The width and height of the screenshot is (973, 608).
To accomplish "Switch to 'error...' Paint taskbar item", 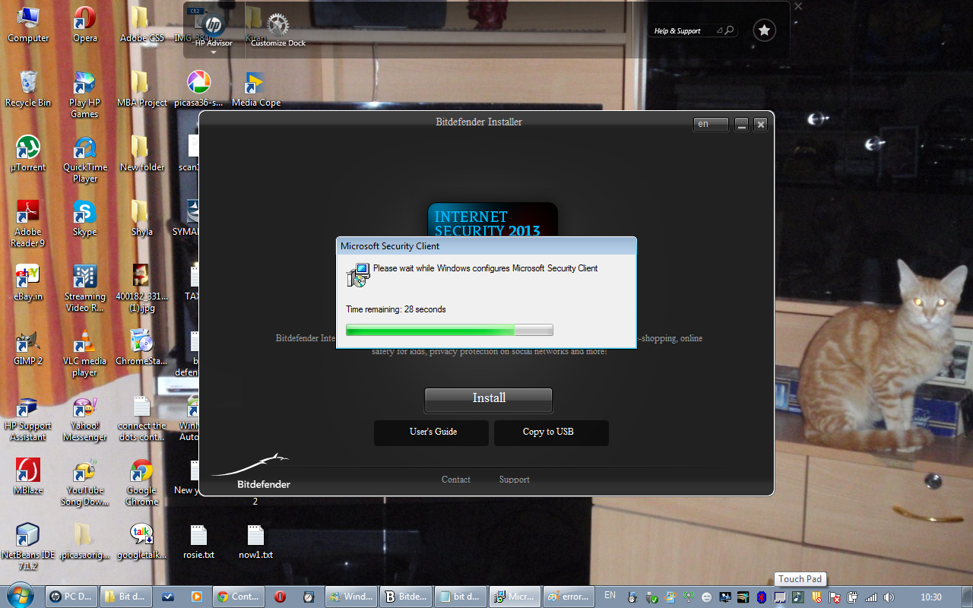I will (x=569, y=597).
